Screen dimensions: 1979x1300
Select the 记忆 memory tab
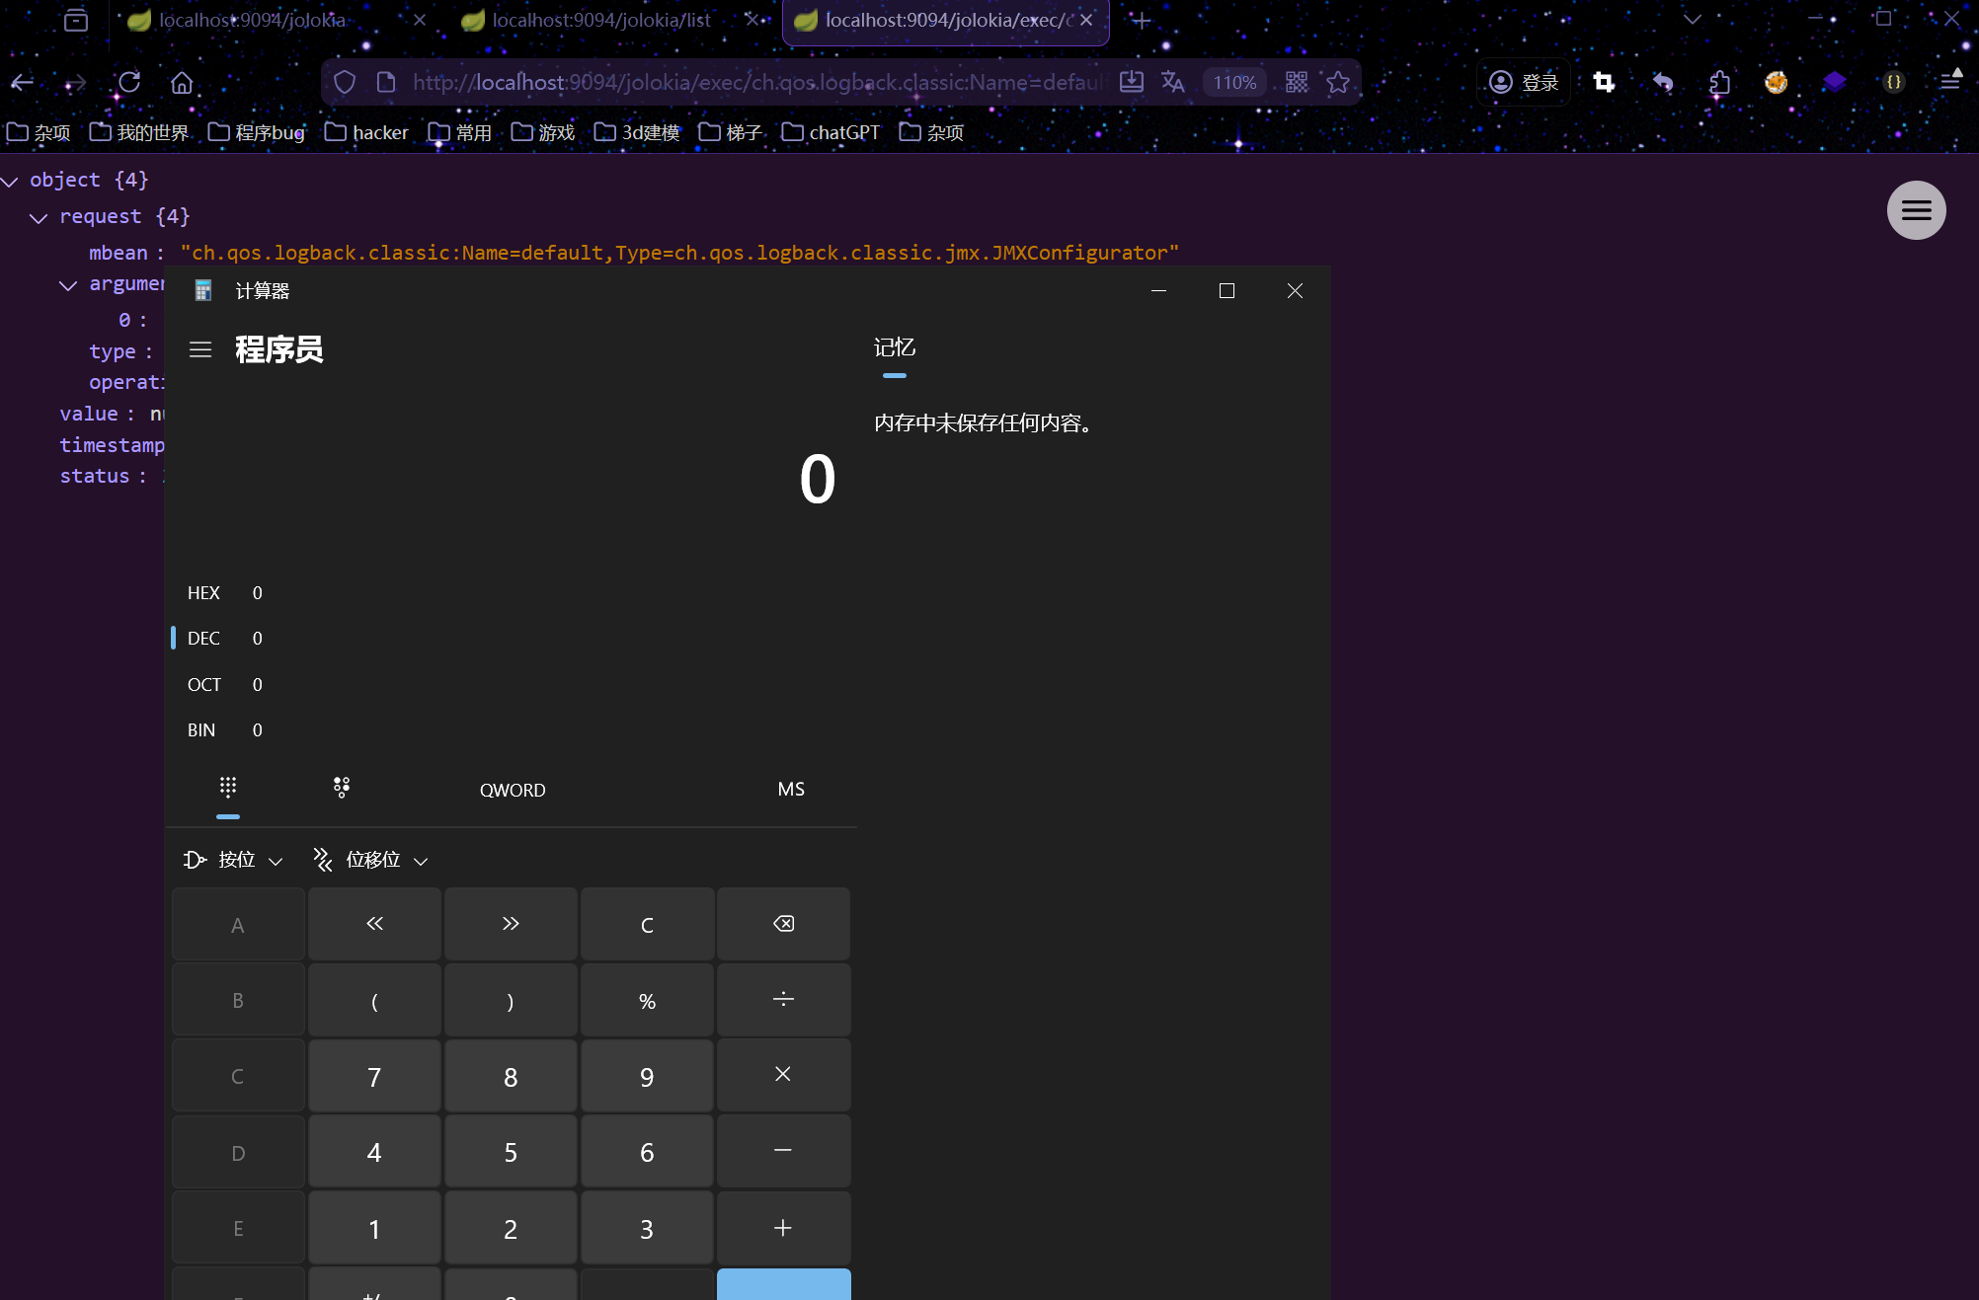click(x=894, y=347)
